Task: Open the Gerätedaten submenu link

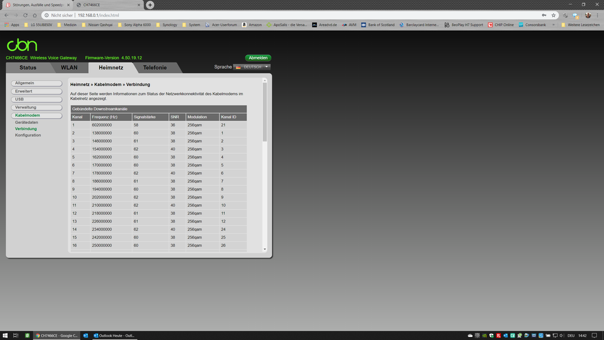Action: point(27,123)
